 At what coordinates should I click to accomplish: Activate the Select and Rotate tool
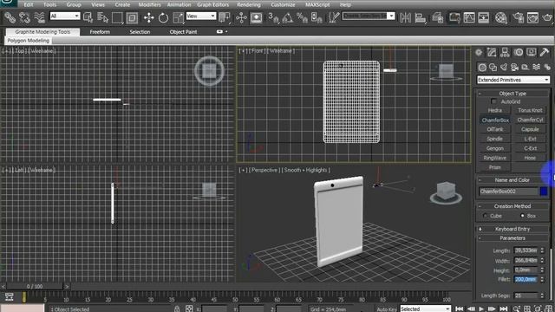click(x=163, y=17)
